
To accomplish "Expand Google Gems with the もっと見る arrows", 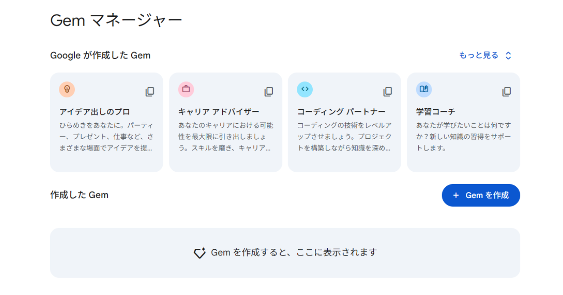I will click(x=508, y=55).
